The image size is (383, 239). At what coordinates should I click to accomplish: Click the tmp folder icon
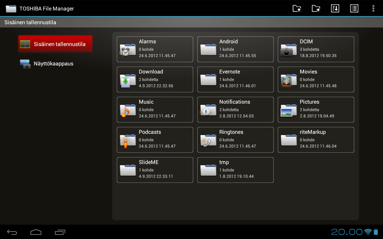pyautogui.click(x=208, y=170)
